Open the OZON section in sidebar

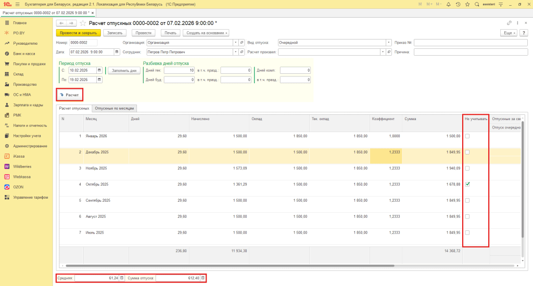pos(18,187)
